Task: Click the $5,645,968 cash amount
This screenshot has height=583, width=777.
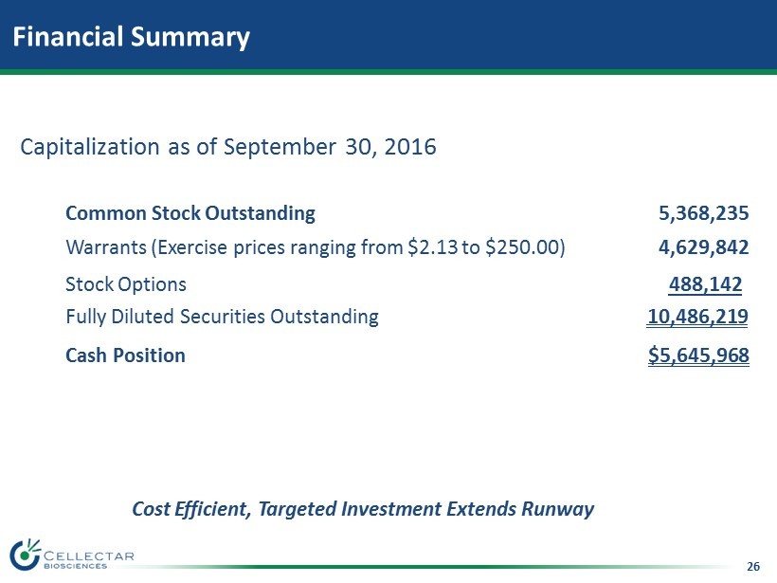Action: (x=698, y=356)
